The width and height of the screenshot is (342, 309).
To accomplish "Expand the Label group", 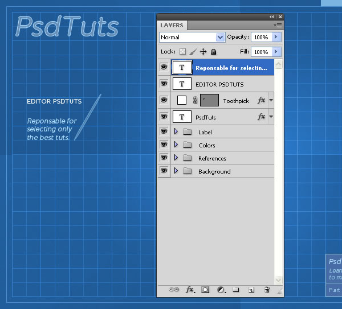I will (x=176, y=131).
